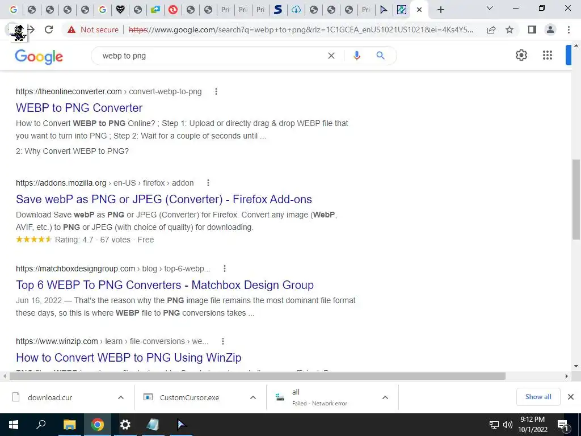Open the tab search chevron dropdown
Viewport: 581px width, 436px height.
(x=490, y=8)
